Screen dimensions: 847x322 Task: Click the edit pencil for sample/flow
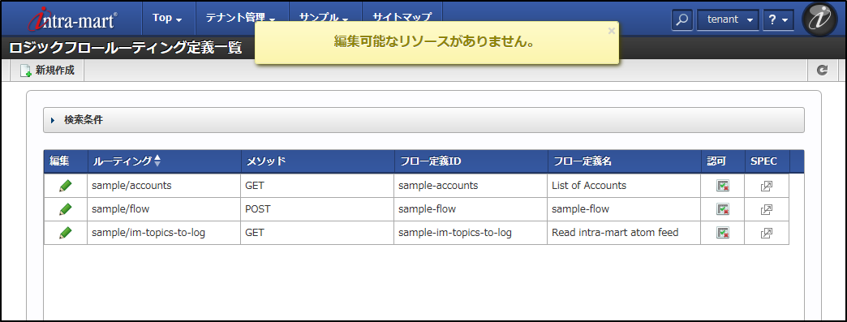tap(66, 209)
